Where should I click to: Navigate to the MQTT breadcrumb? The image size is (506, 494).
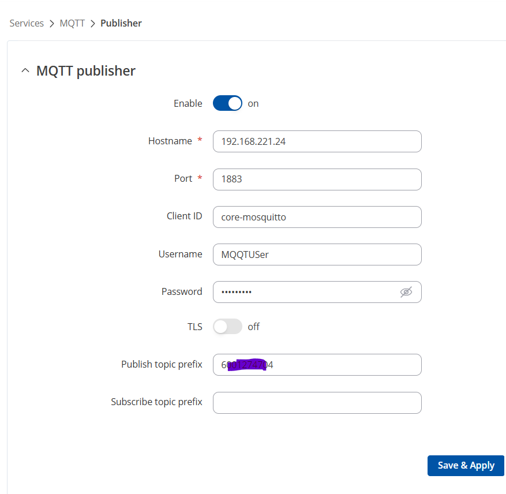(x=72, y=23)
